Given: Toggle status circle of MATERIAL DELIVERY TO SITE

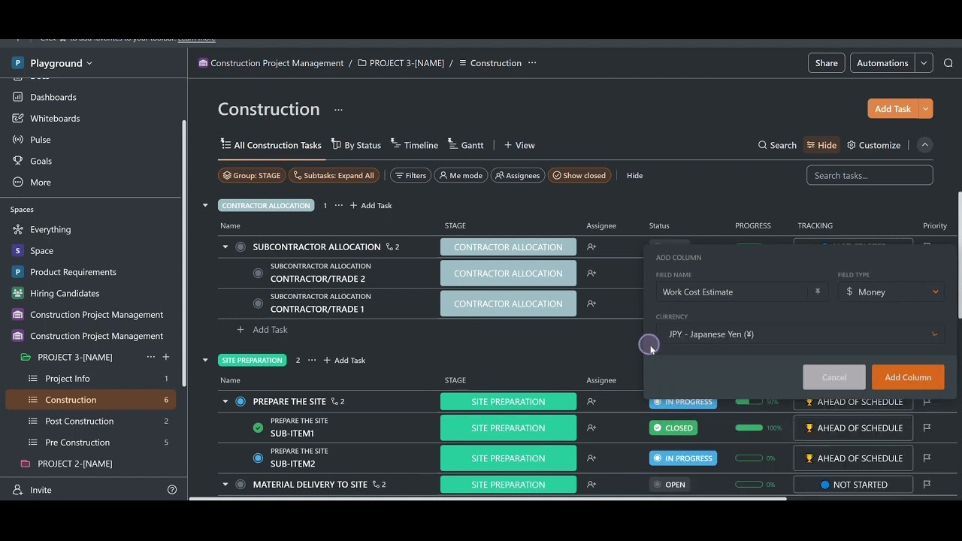Looking at the screenshot, I should [x=240, y=485].
